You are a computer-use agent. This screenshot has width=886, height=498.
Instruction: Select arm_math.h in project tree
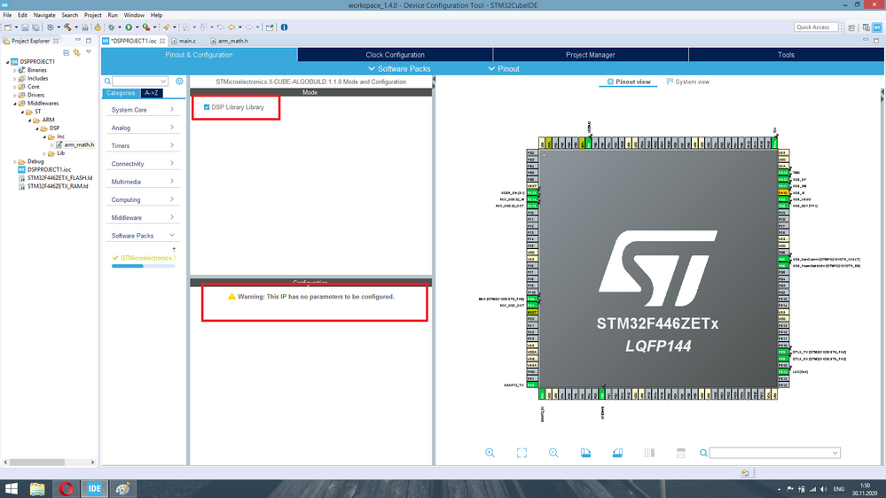(75, 144)
